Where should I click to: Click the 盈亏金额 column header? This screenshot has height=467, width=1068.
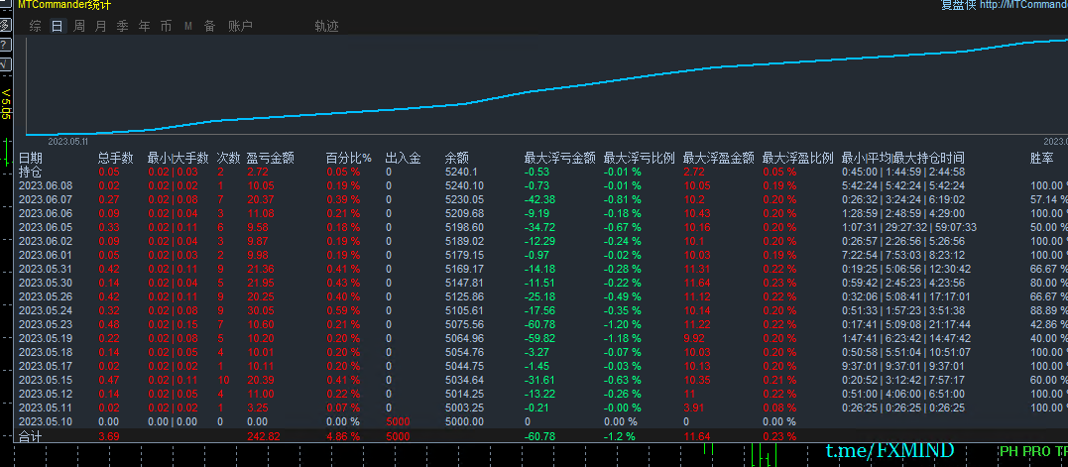271,158
